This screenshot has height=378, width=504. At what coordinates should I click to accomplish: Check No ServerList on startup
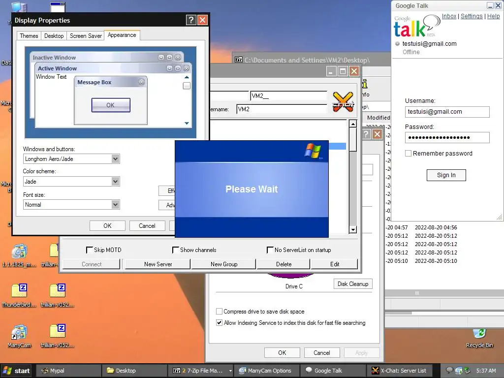(270, 250)
